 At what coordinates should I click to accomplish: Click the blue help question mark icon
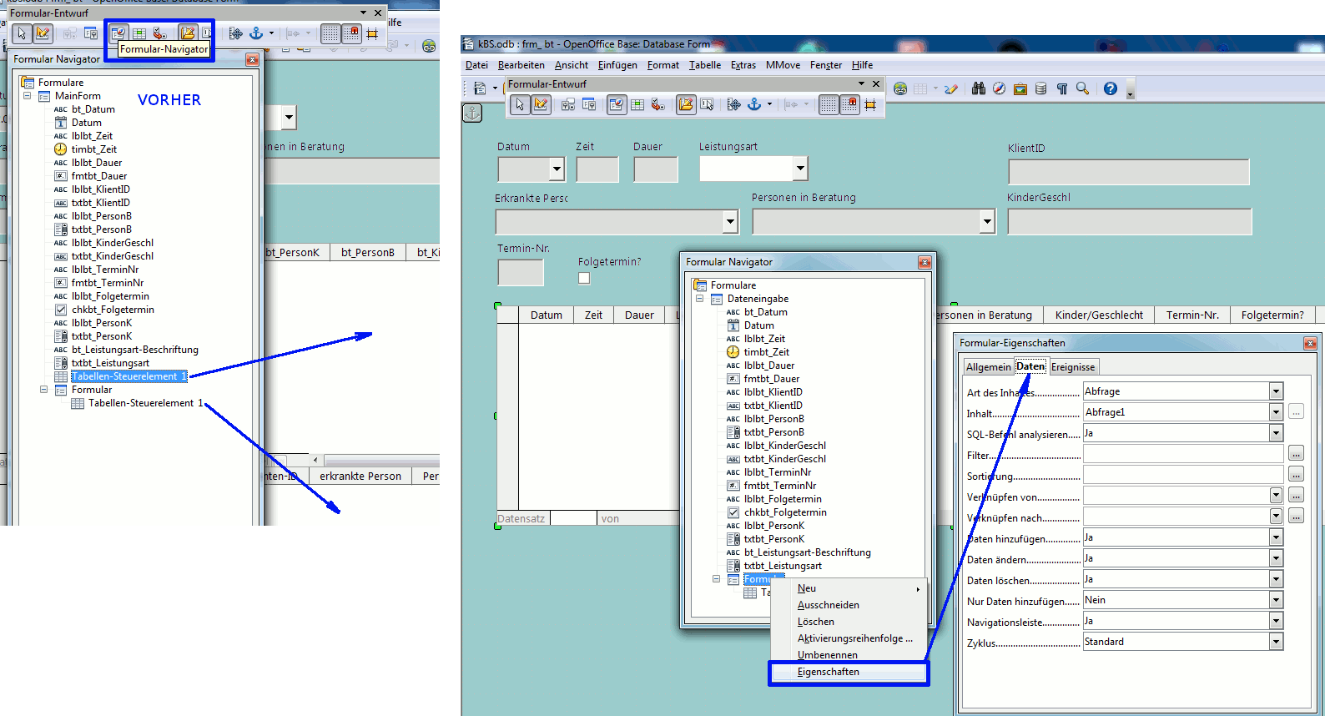click(x=1110, y=88)
